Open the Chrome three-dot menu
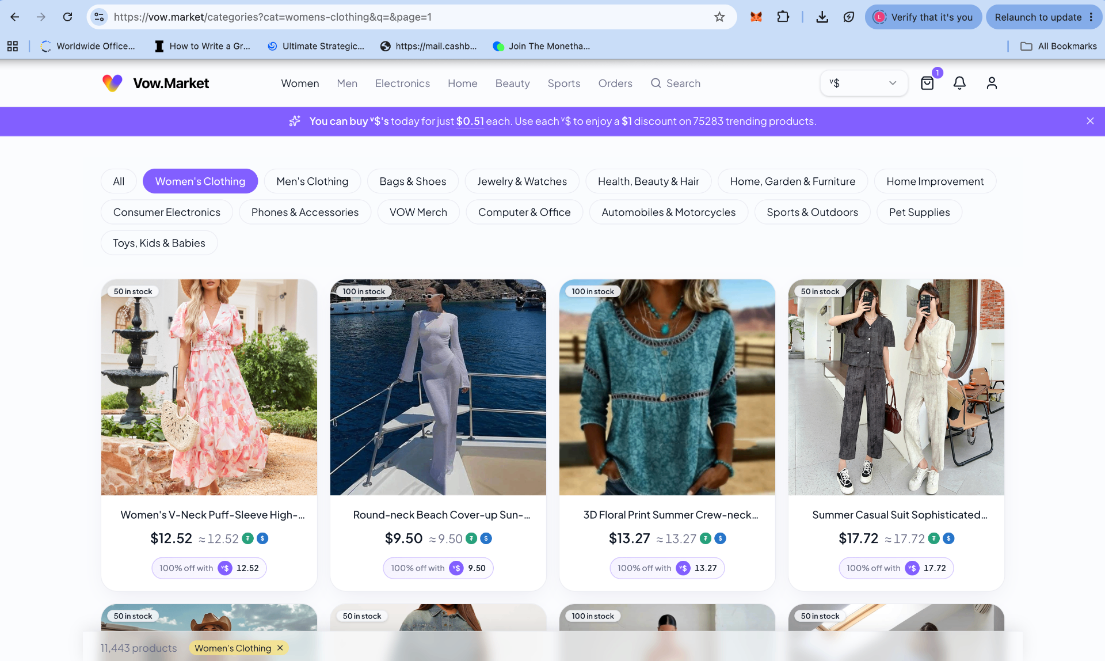This screenshot has width=1105, height=661. tap(1091, 17)
